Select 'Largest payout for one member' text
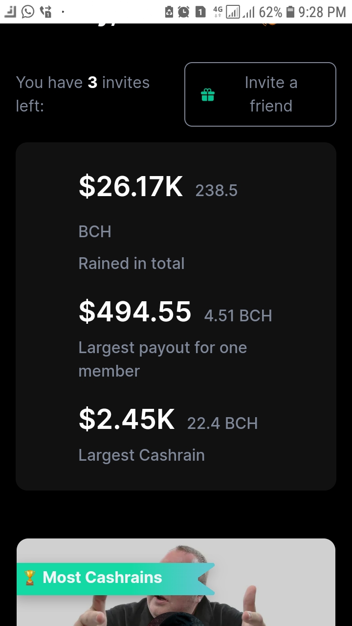Screen dimensions: 352x626 [163, 359]
